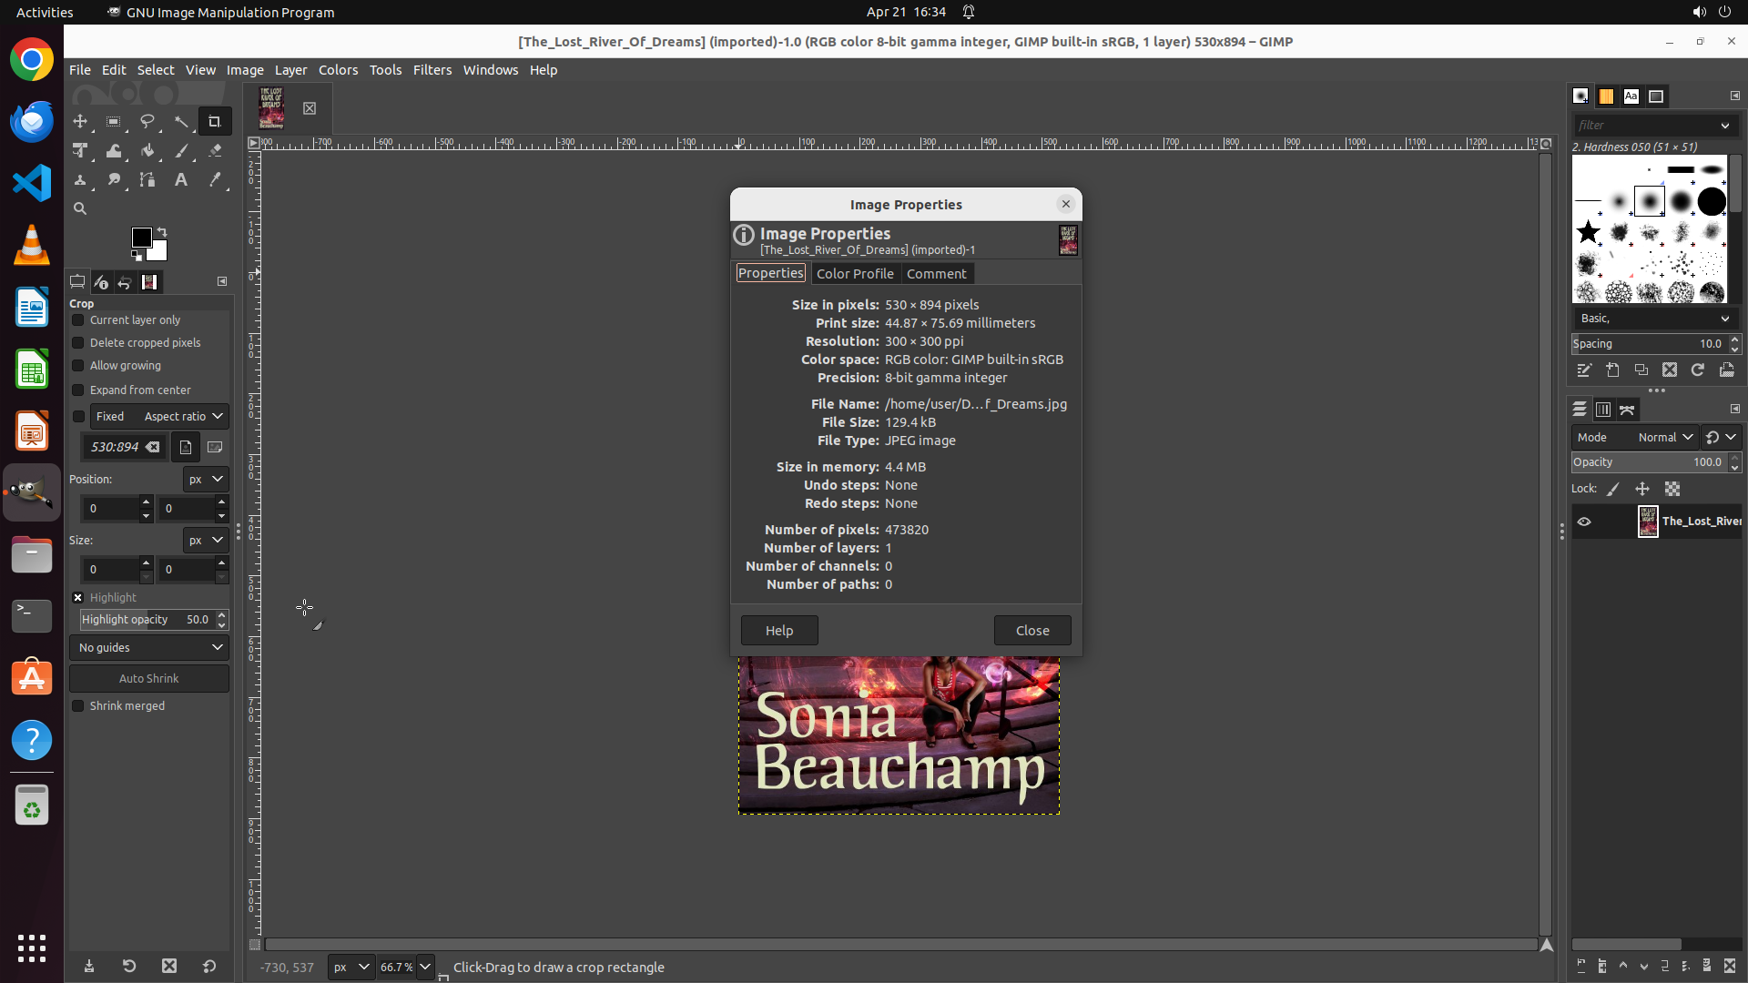This screenshot has width=1748, height=983.
Task: Select the Paintbrush tool
Action: [x=181, y=151]
